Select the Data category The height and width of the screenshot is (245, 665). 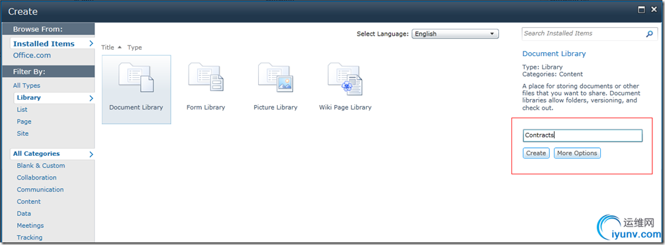(24, 214)
